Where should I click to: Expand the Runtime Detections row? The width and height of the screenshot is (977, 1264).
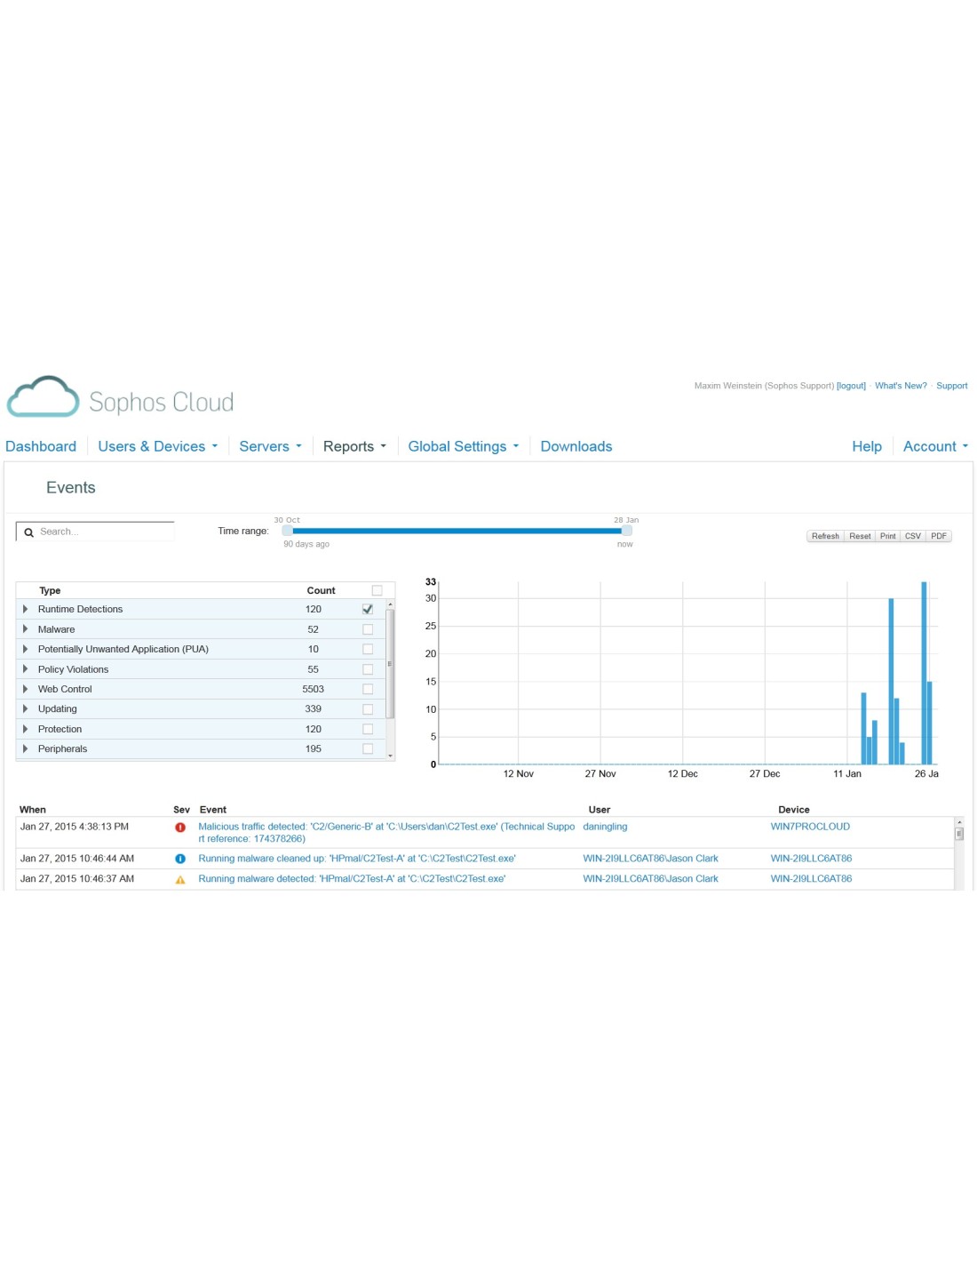[x=25, y=610]
